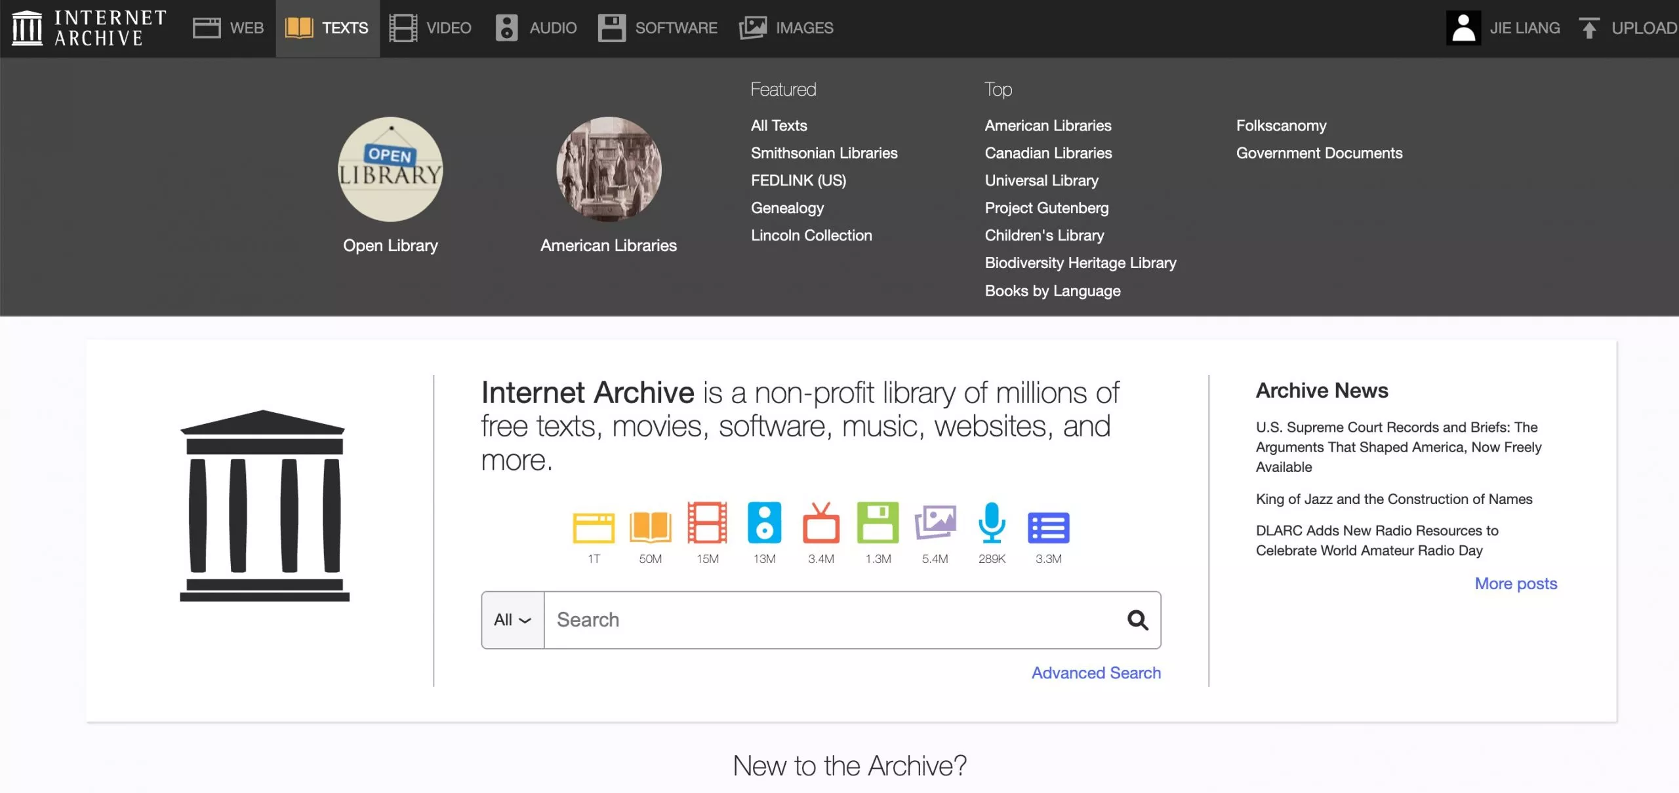Expand the JIE LIANG account menu
The width and height of the screenshot is (1679, 793).
[1503, 28]
